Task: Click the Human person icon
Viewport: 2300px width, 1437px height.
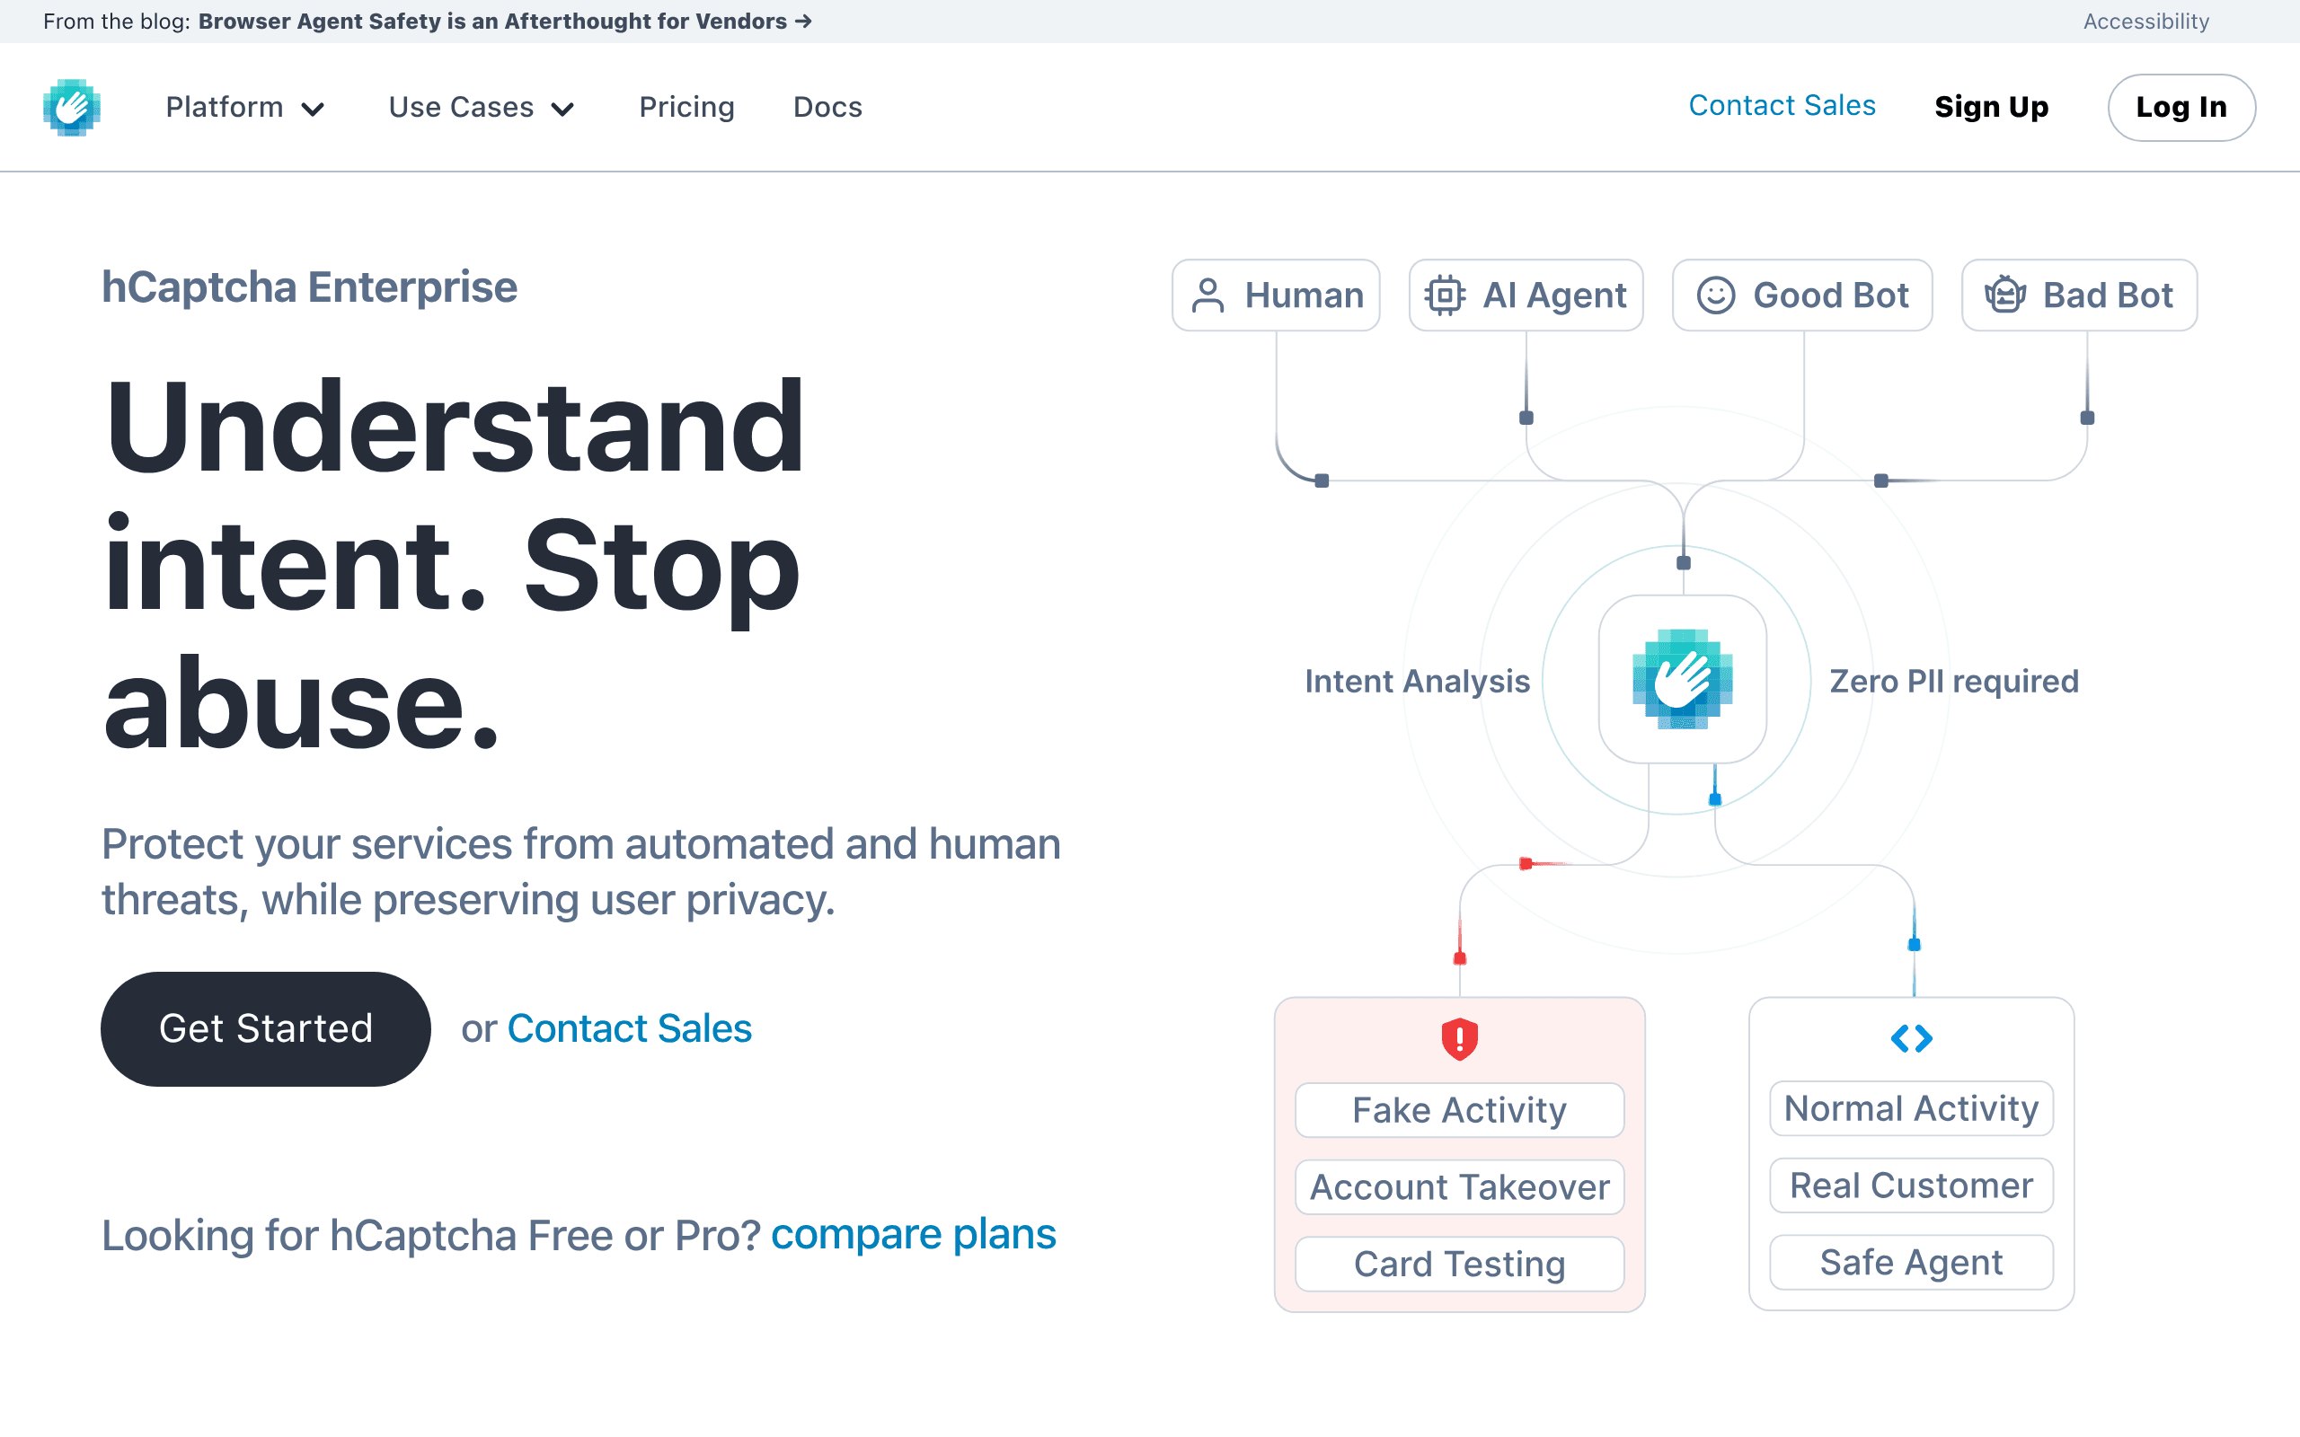Action: [1208, 295]
